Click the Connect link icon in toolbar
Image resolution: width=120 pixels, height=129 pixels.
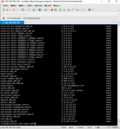point(14,10)
